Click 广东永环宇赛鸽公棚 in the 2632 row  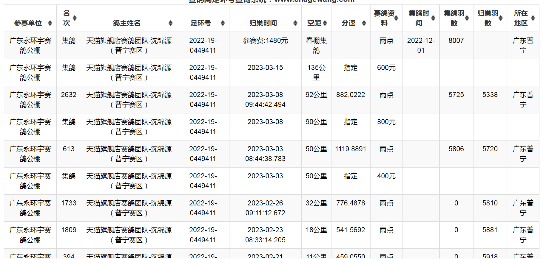click(x=30, y=100)
